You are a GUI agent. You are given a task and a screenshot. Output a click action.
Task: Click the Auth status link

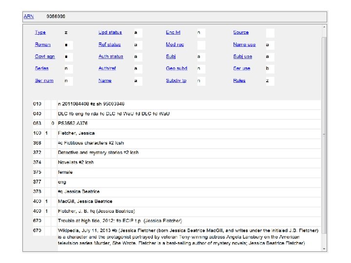(111, 56)
